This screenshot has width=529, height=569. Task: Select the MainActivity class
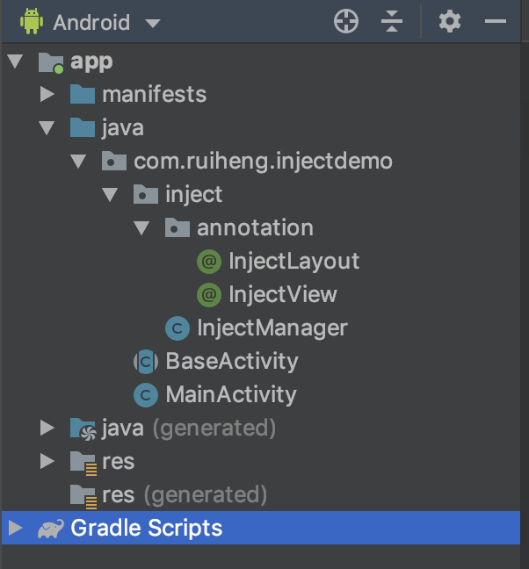[x=230, y=395]
